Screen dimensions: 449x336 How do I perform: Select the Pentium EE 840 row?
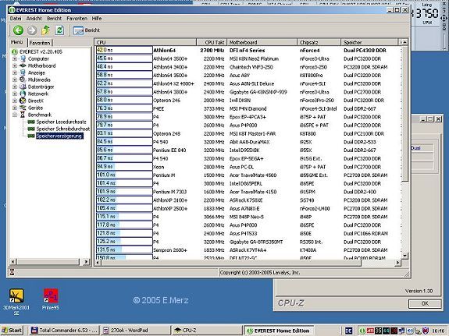coord(248,150)
